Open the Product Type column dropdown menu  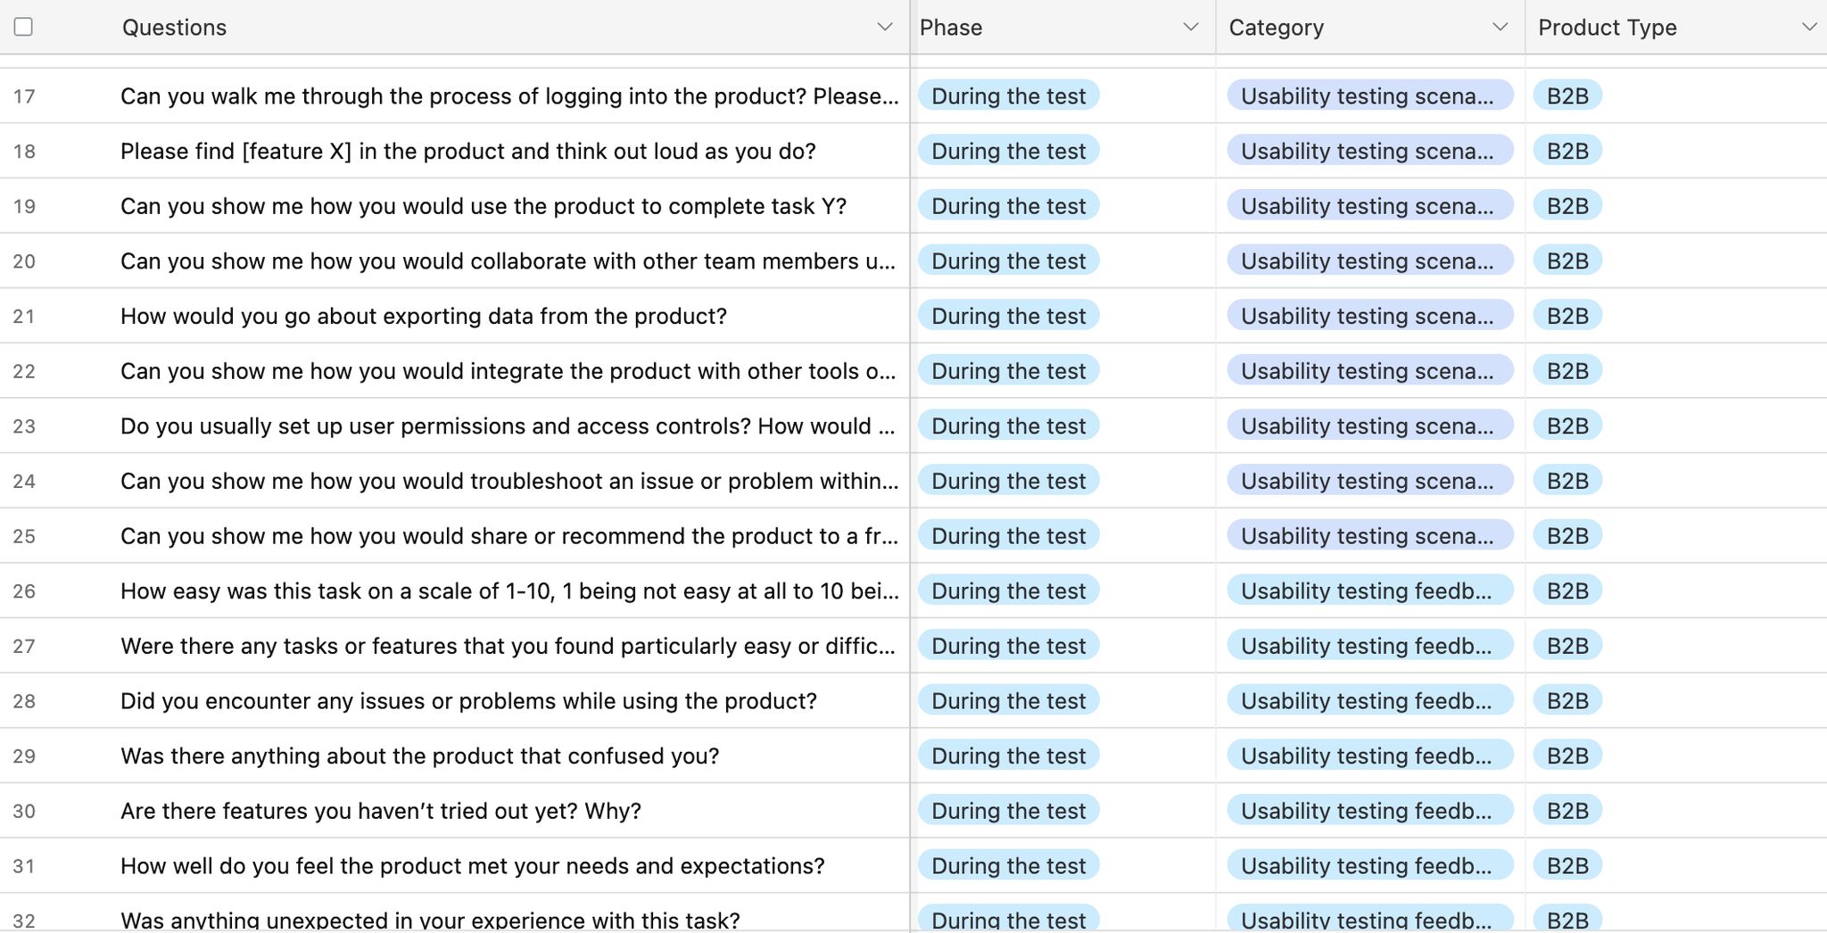(x=1809, y=27)
